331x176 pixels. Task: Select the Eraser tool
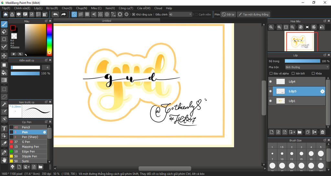4,32
